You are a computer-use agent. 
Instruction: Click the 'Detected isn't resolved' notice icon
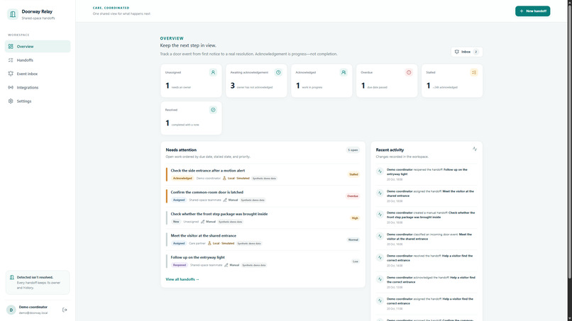pos(11,277)
